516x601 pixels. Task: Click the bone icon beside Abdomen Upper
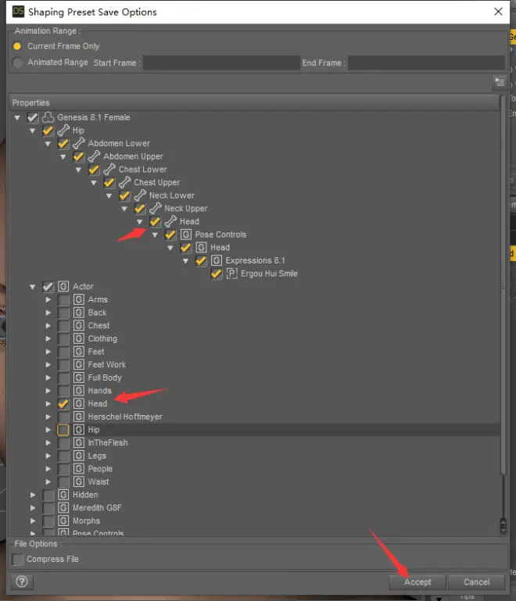[x=94, y=156]
